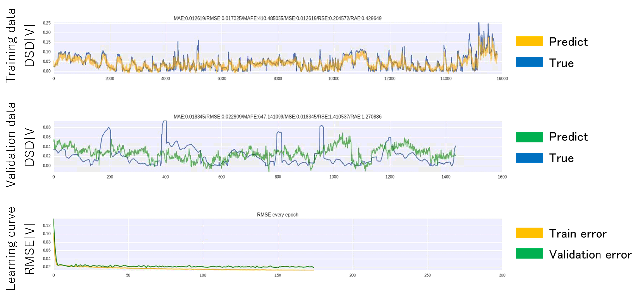Toggle the yellow RMSE curve in the bottom legend
The width and height of the screenshot is (640, 299).
coord(529,233)
